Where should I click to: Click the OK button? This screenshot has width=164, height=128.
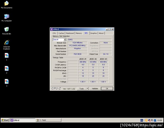107,88
